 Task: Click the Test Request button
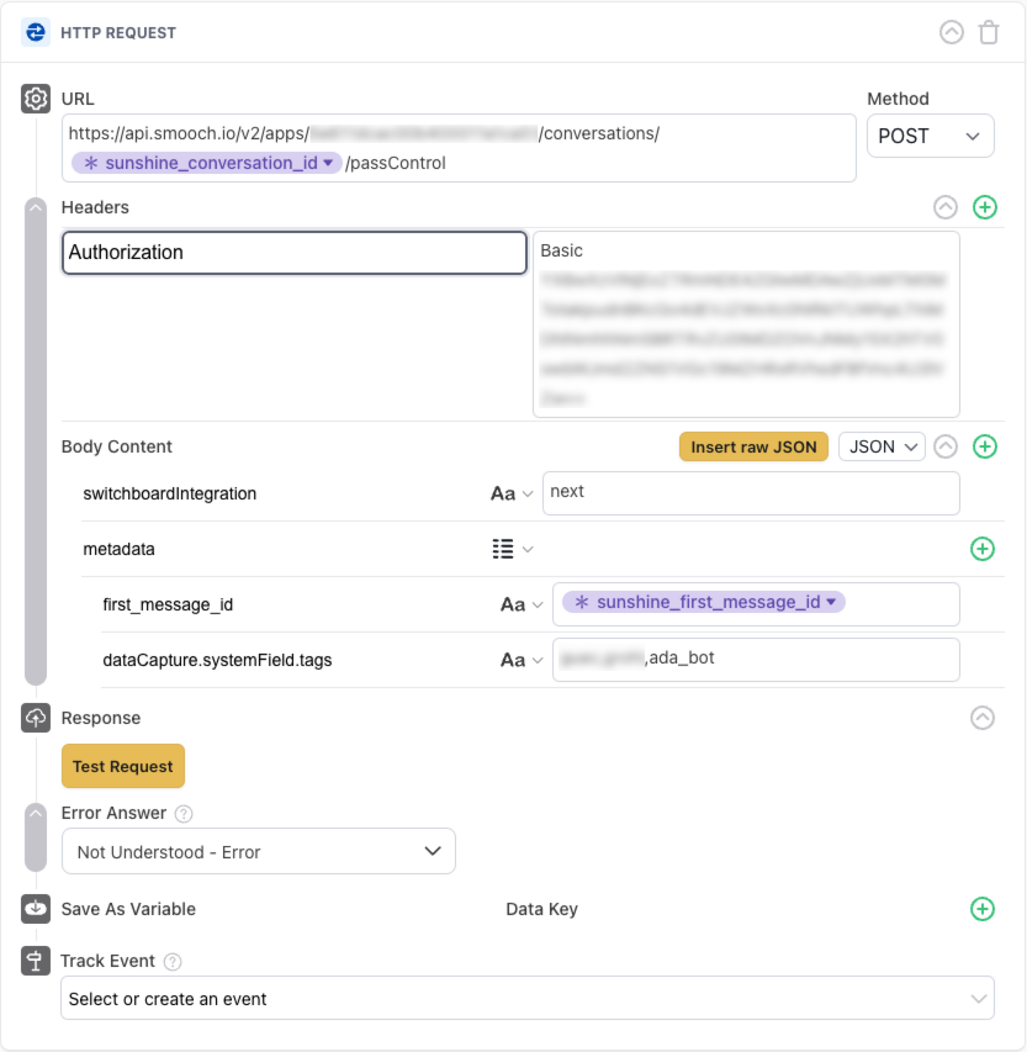[x=123, y=766]
